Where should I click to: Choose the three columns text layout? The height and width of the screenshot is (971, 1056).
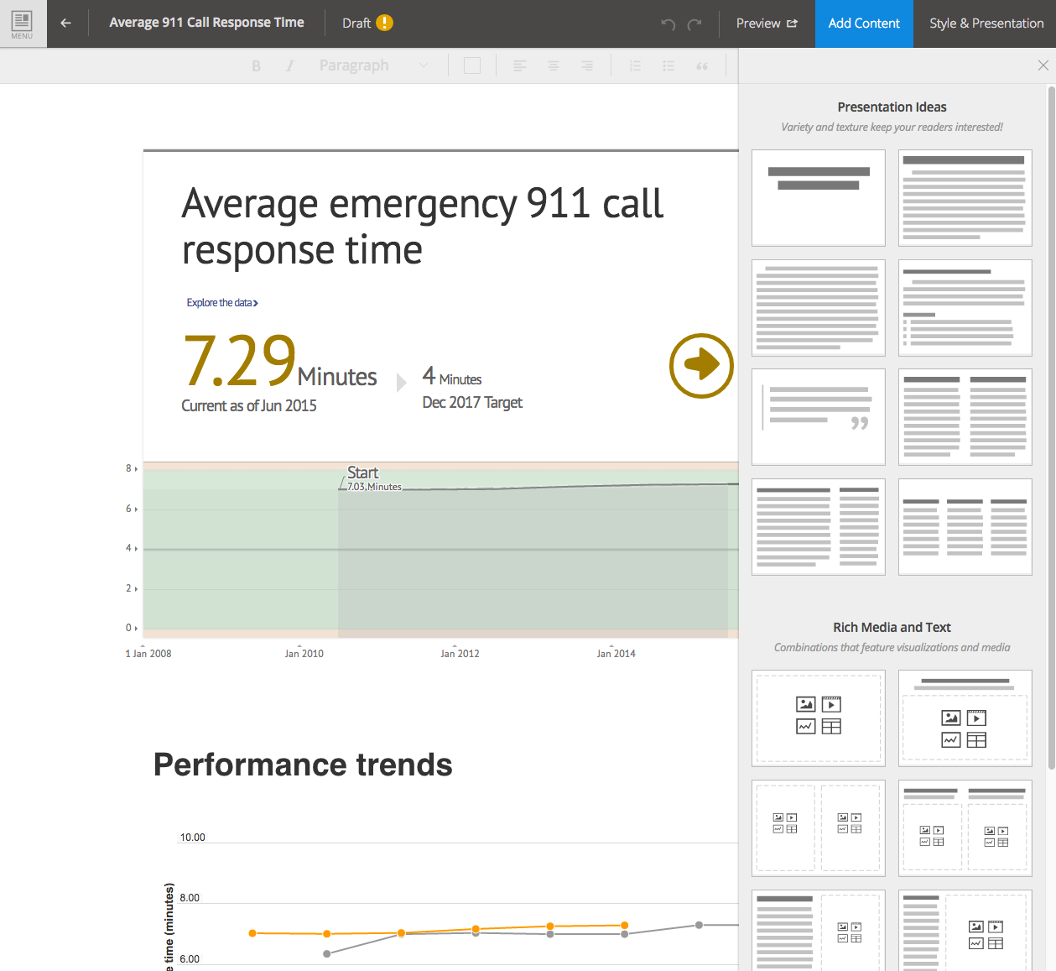click(x=965, y=527)
